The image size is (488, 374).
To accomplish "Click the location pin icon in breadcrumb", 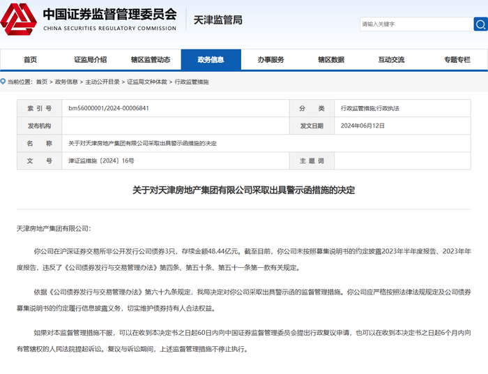I will point(3,82).
